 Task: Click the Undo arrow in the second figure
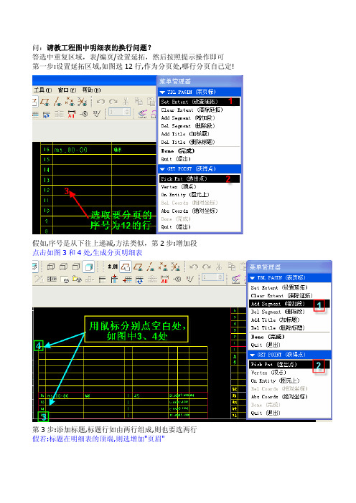[193, 267]
